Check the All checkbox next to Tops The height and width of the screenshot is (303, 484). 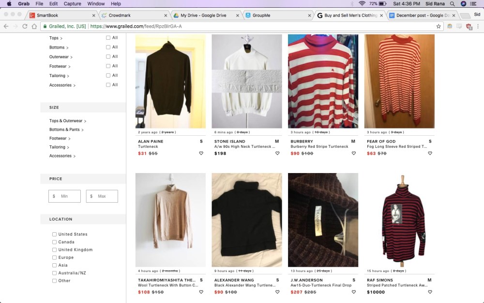pos(109,38)
